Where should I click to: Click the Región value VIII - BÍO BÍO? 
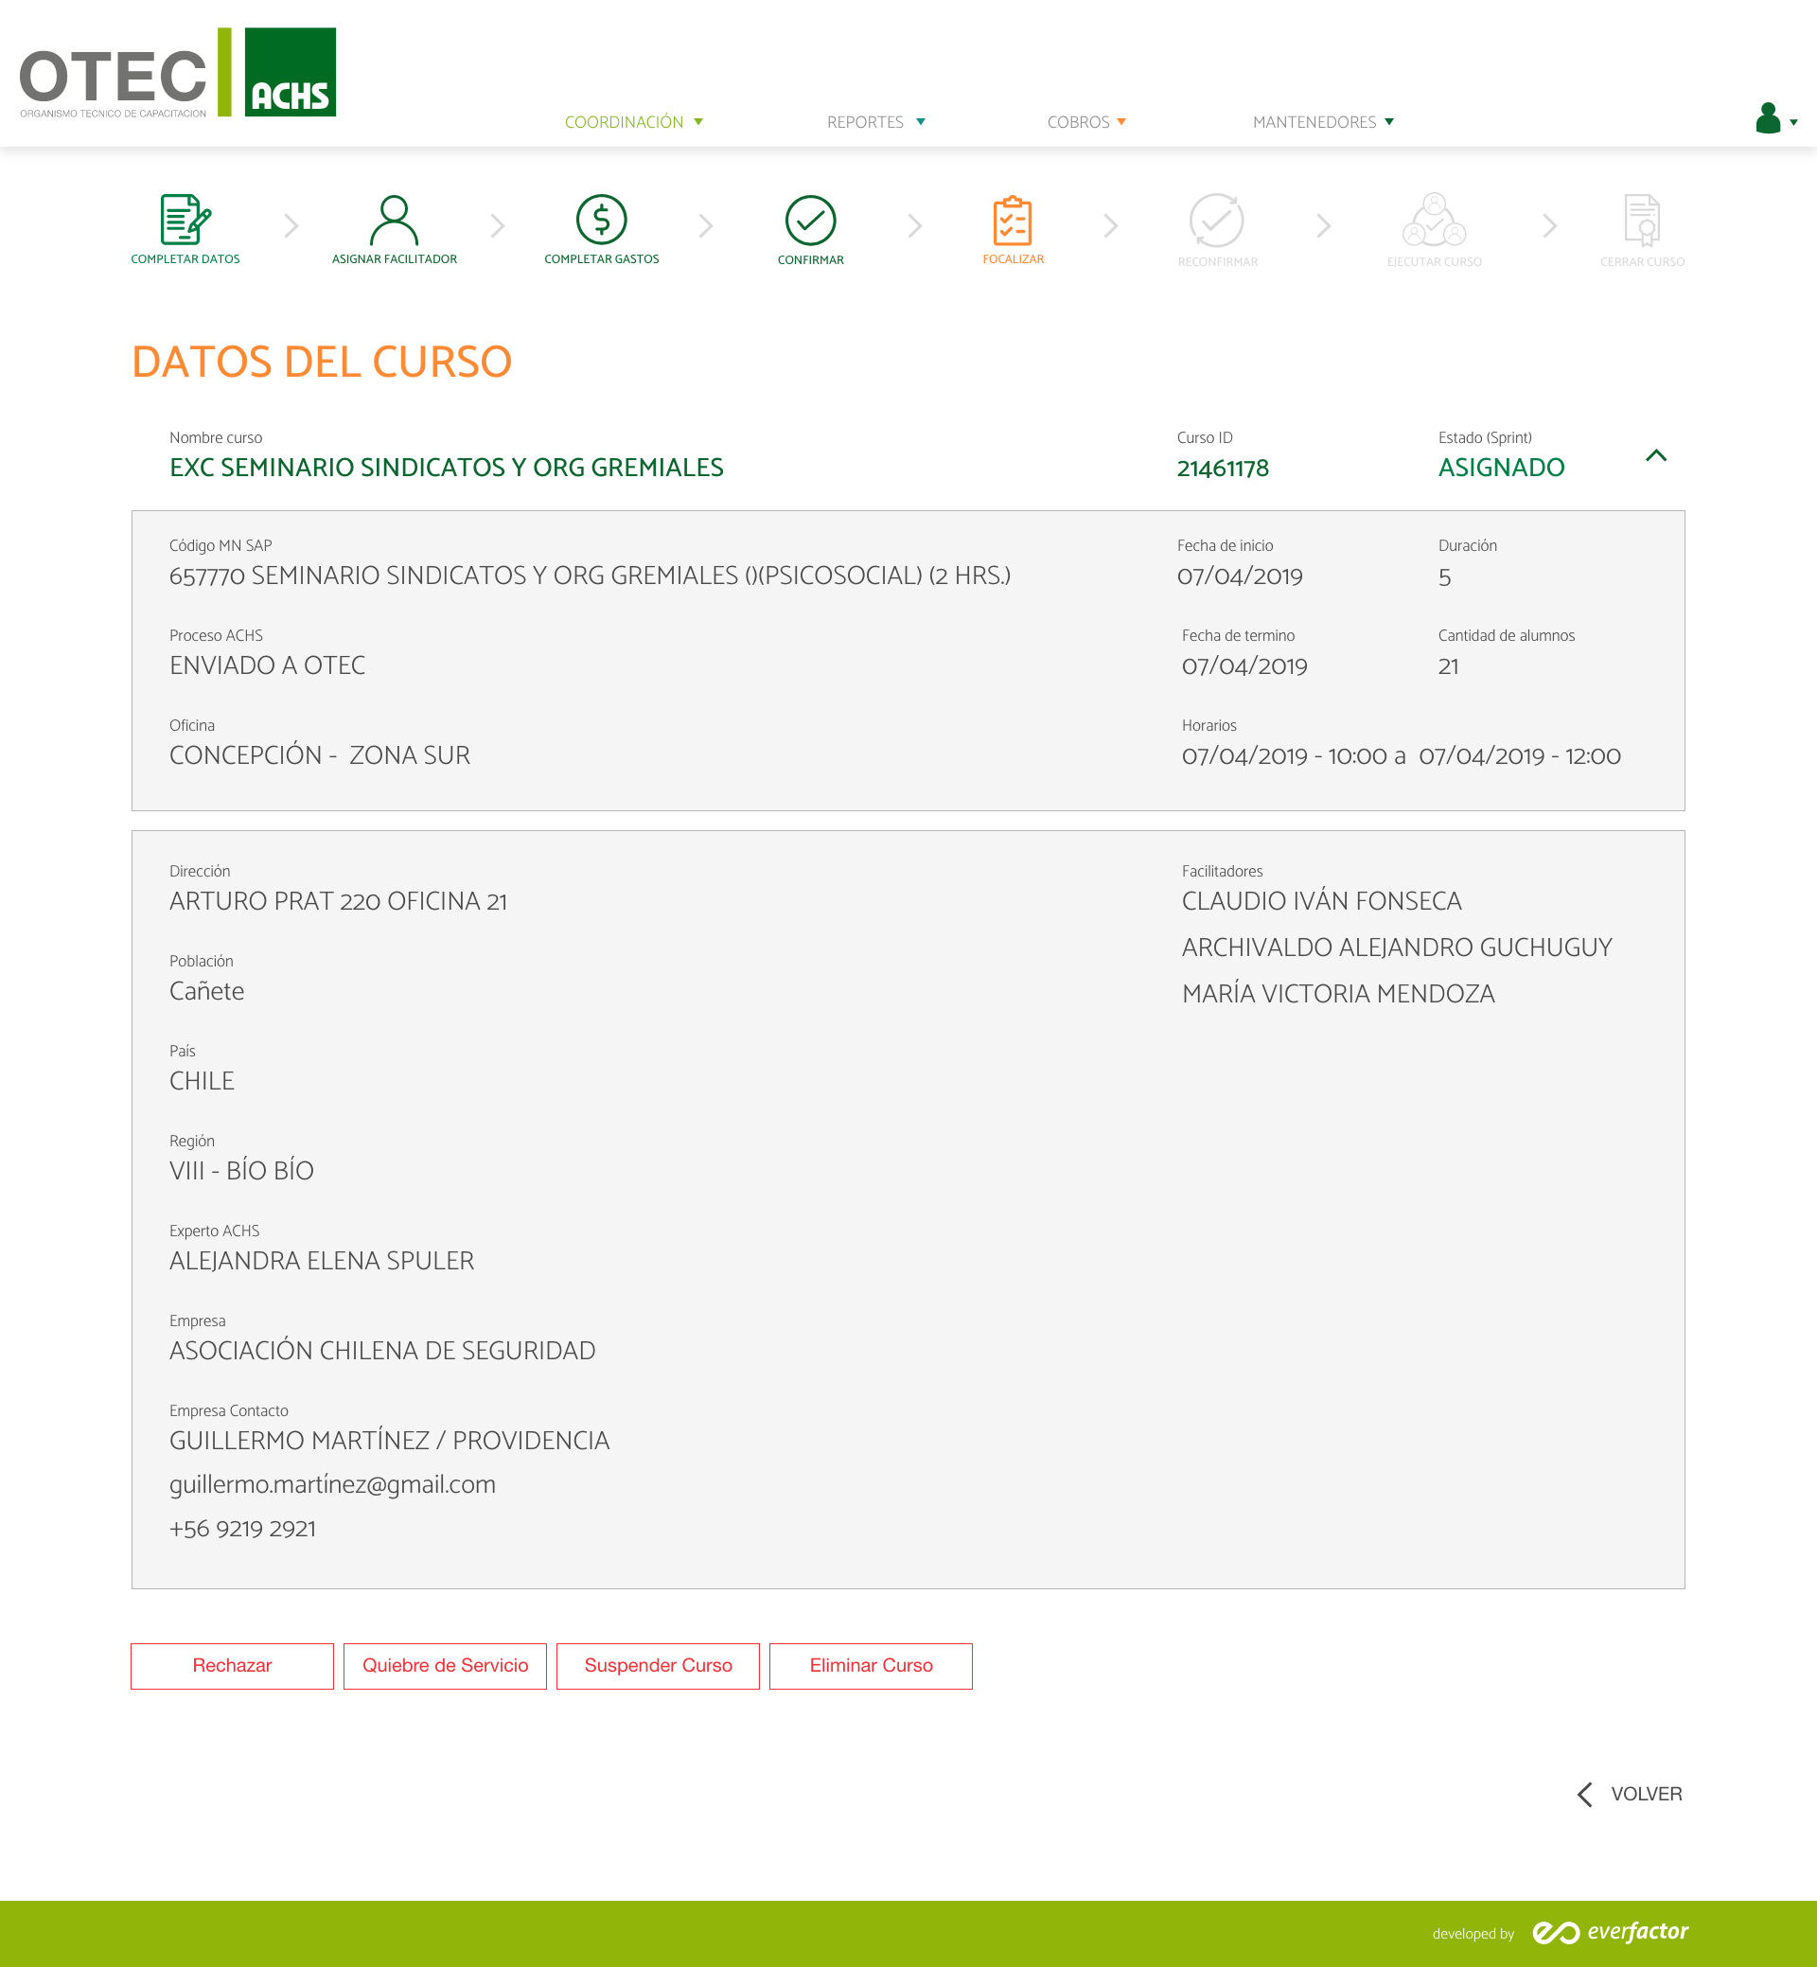241,1170
